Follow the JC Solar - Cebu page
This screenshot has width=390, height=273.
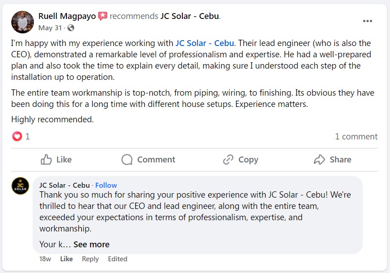click(x=106, y=185)
